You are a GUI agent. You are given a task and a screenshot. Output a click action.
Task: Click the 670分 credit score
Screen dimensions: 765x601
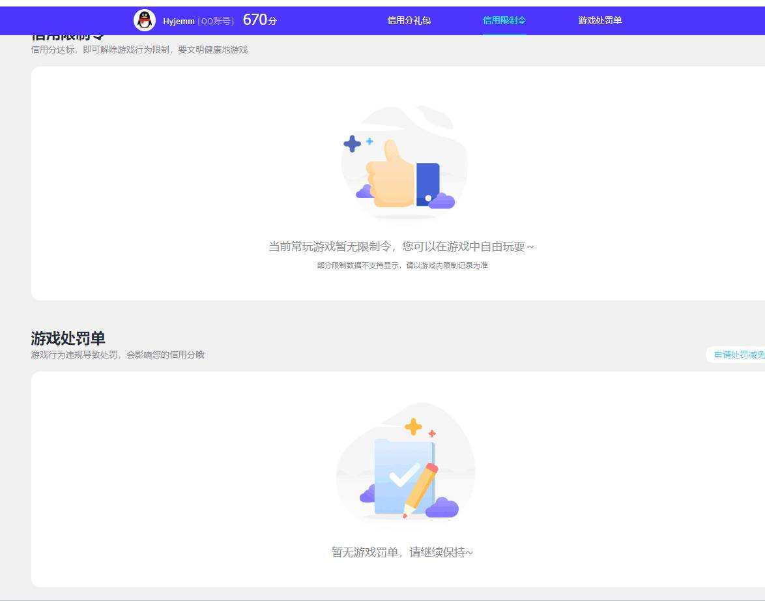point(259,20)
